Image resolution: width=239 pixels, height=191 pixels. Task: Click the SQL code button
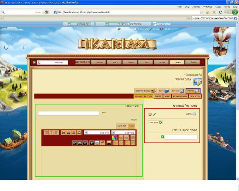[x=80, y=143]
